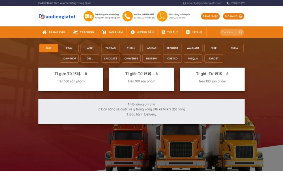
Task: Click 'Đặt hàng nhanh chóng' header text
Action: [107, 14]
